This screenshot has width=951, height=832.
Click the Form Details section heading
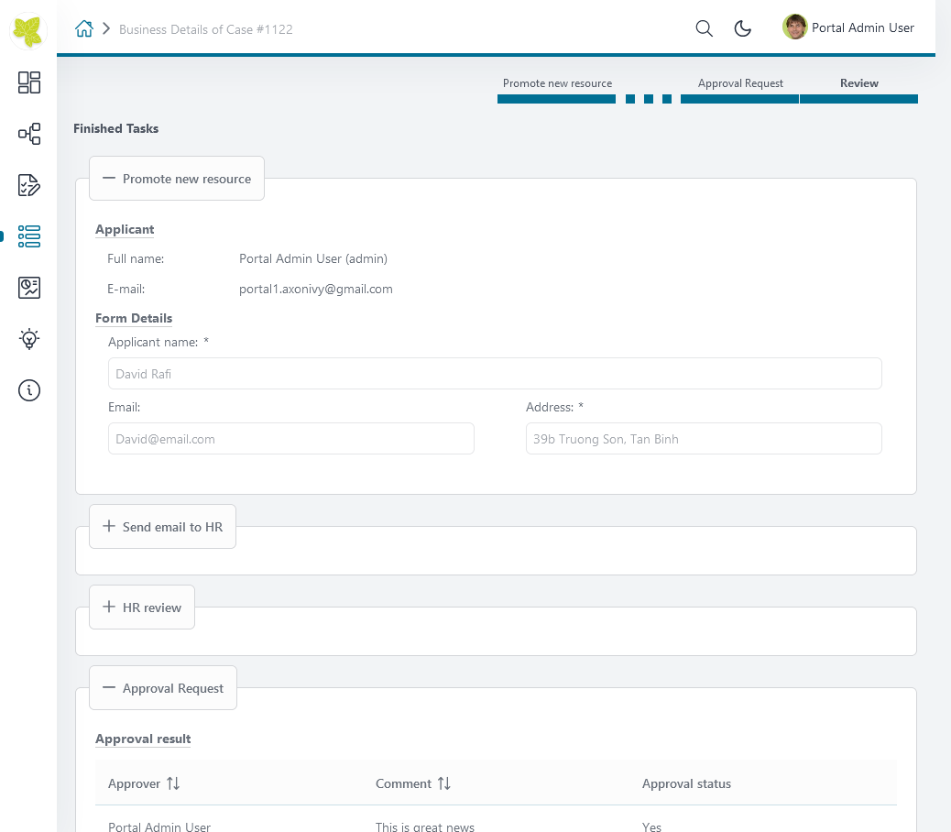[134, 318]
